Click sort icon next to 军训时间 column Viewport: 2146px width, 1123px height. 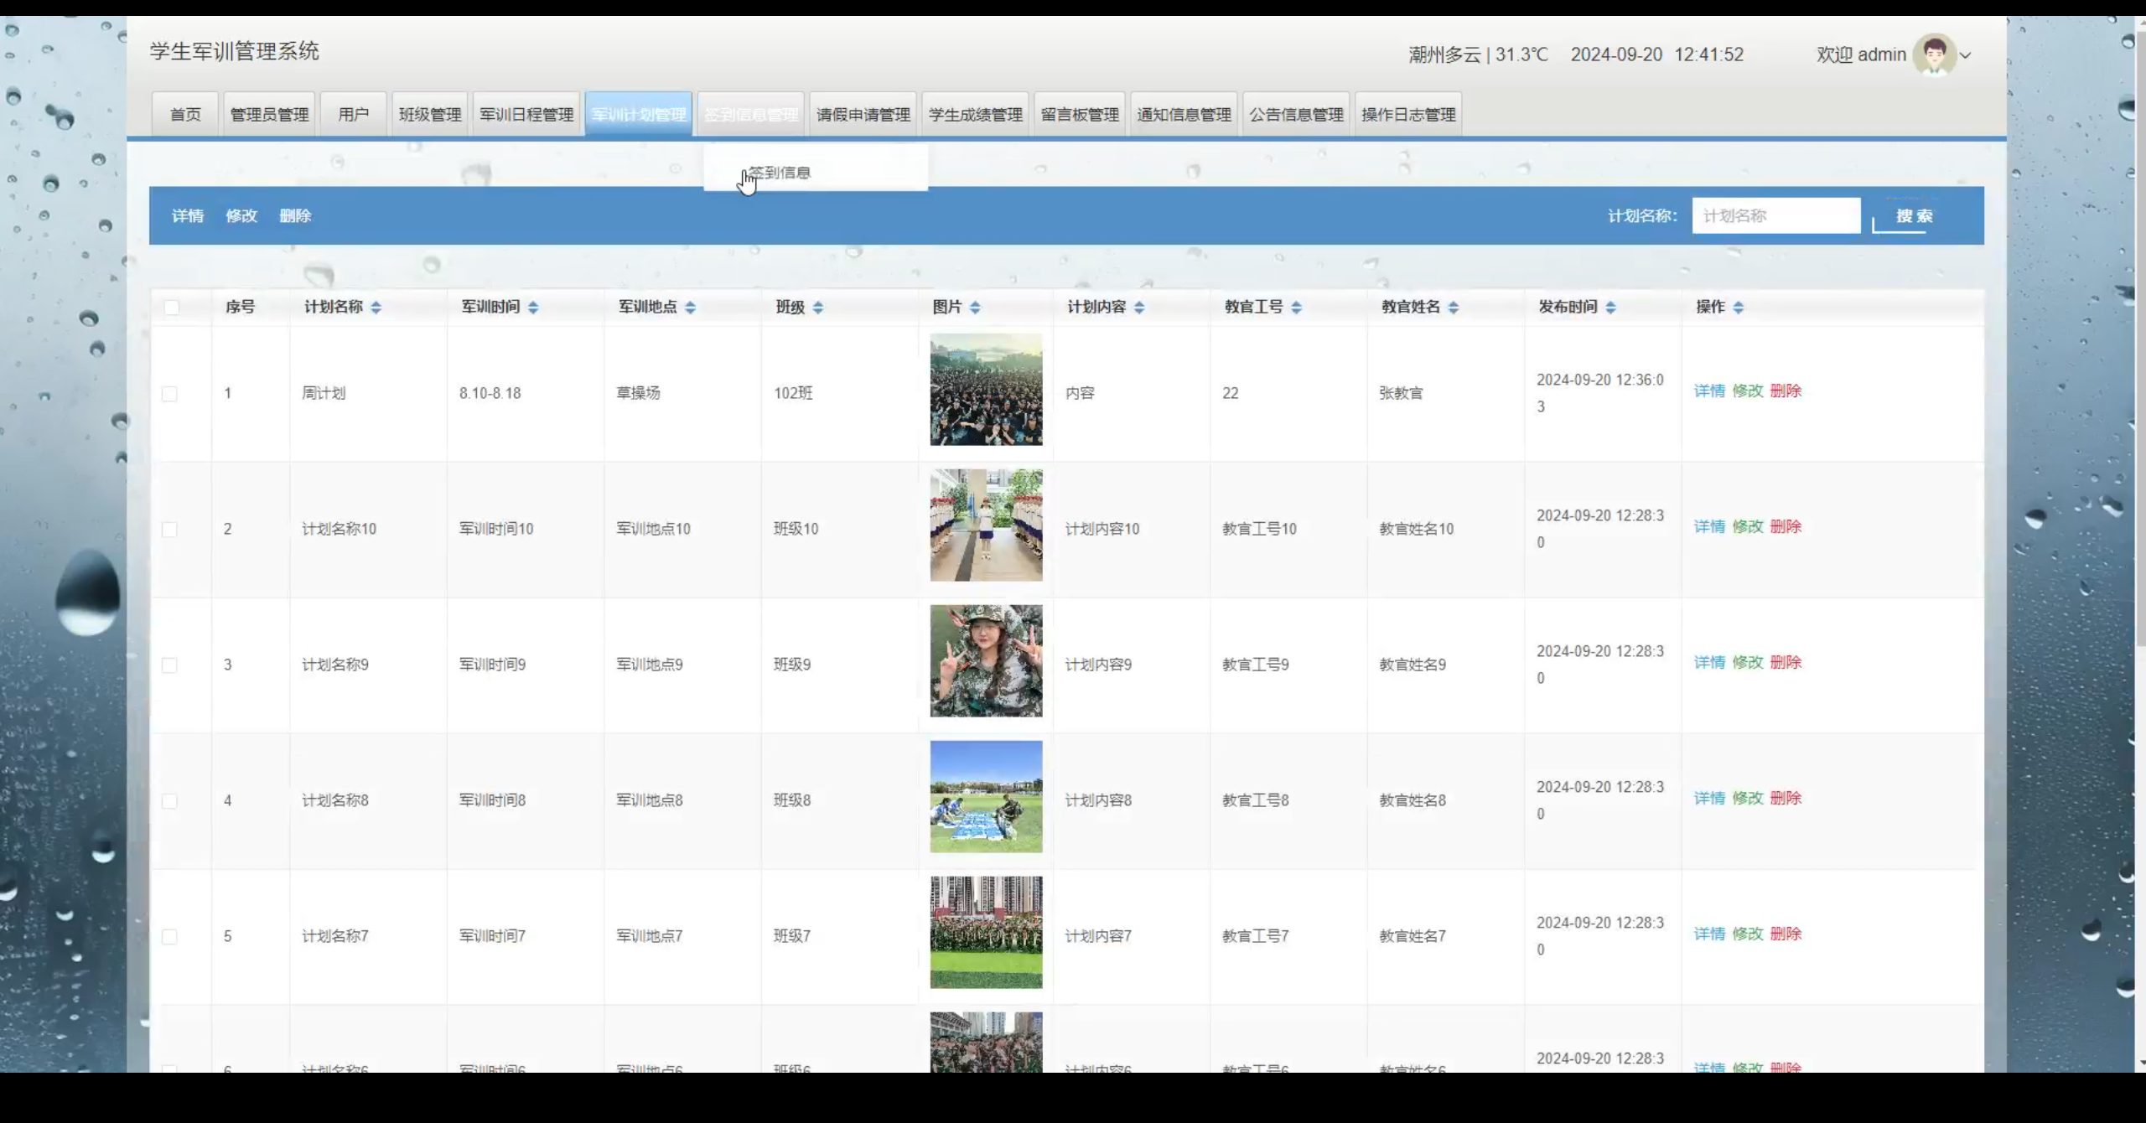click(533, 308)
